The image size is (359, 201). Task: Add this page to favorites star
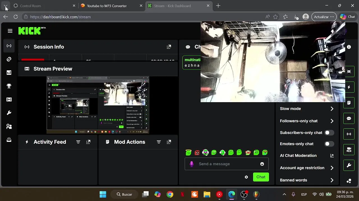(275, 17)
